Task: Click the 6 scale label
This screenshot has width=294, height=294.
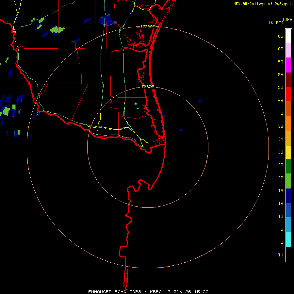Action: 282,229
